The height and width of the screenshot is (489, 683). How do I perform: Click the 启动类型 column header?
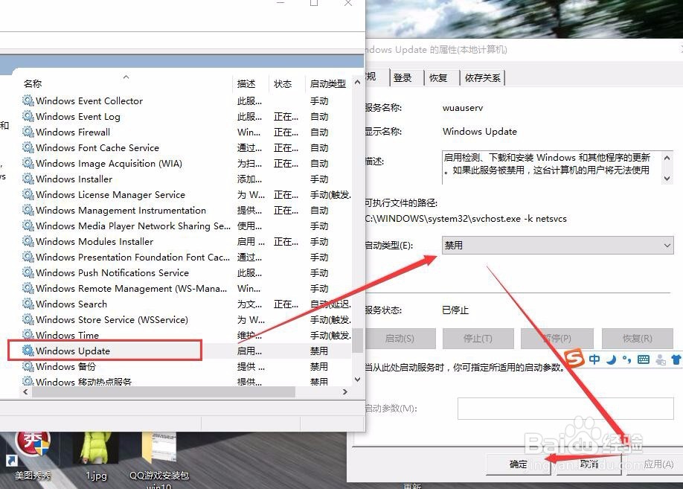pos(328,83)
